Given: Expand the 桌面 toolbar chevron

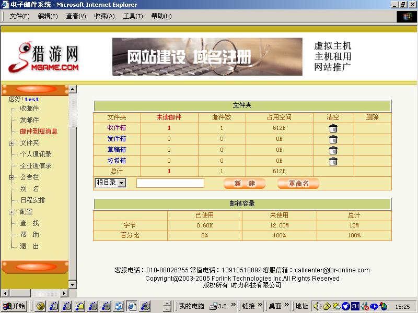Looking at the screenshot, I should tap(287, 305).
